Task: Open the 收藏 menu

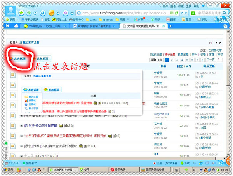Action: point(181,6)
